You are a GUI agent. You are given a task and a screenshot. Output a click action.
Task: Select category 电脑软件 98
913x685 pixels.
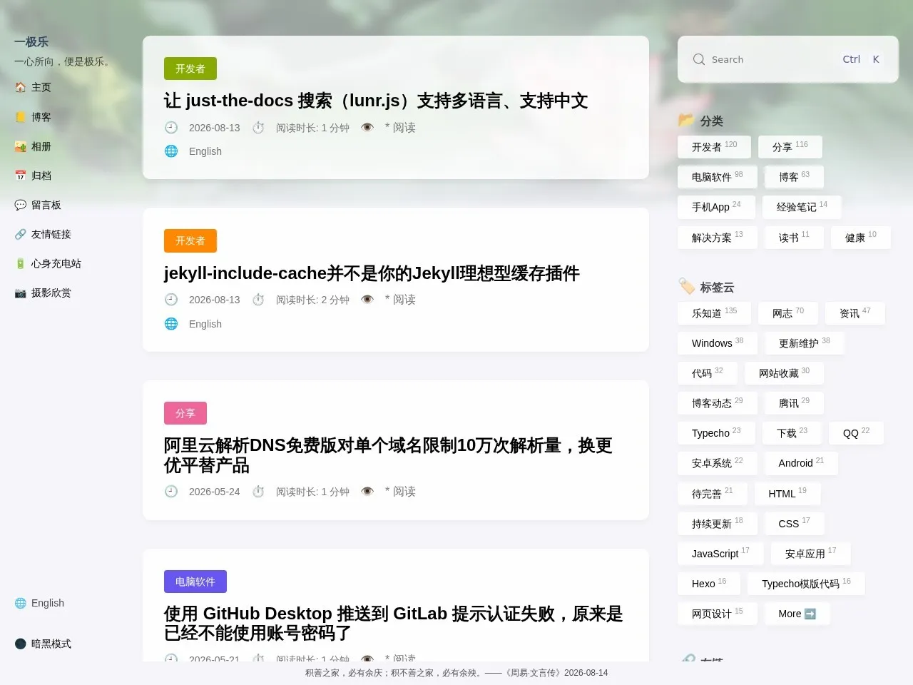[717, 177]
